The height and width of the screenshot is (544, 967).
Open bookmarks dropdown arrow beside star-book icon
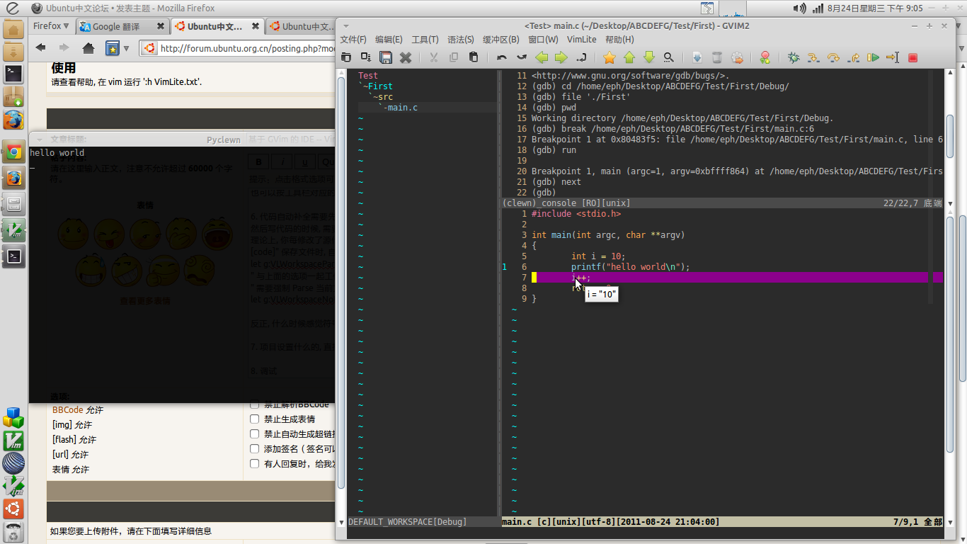(x=127, y=48)
